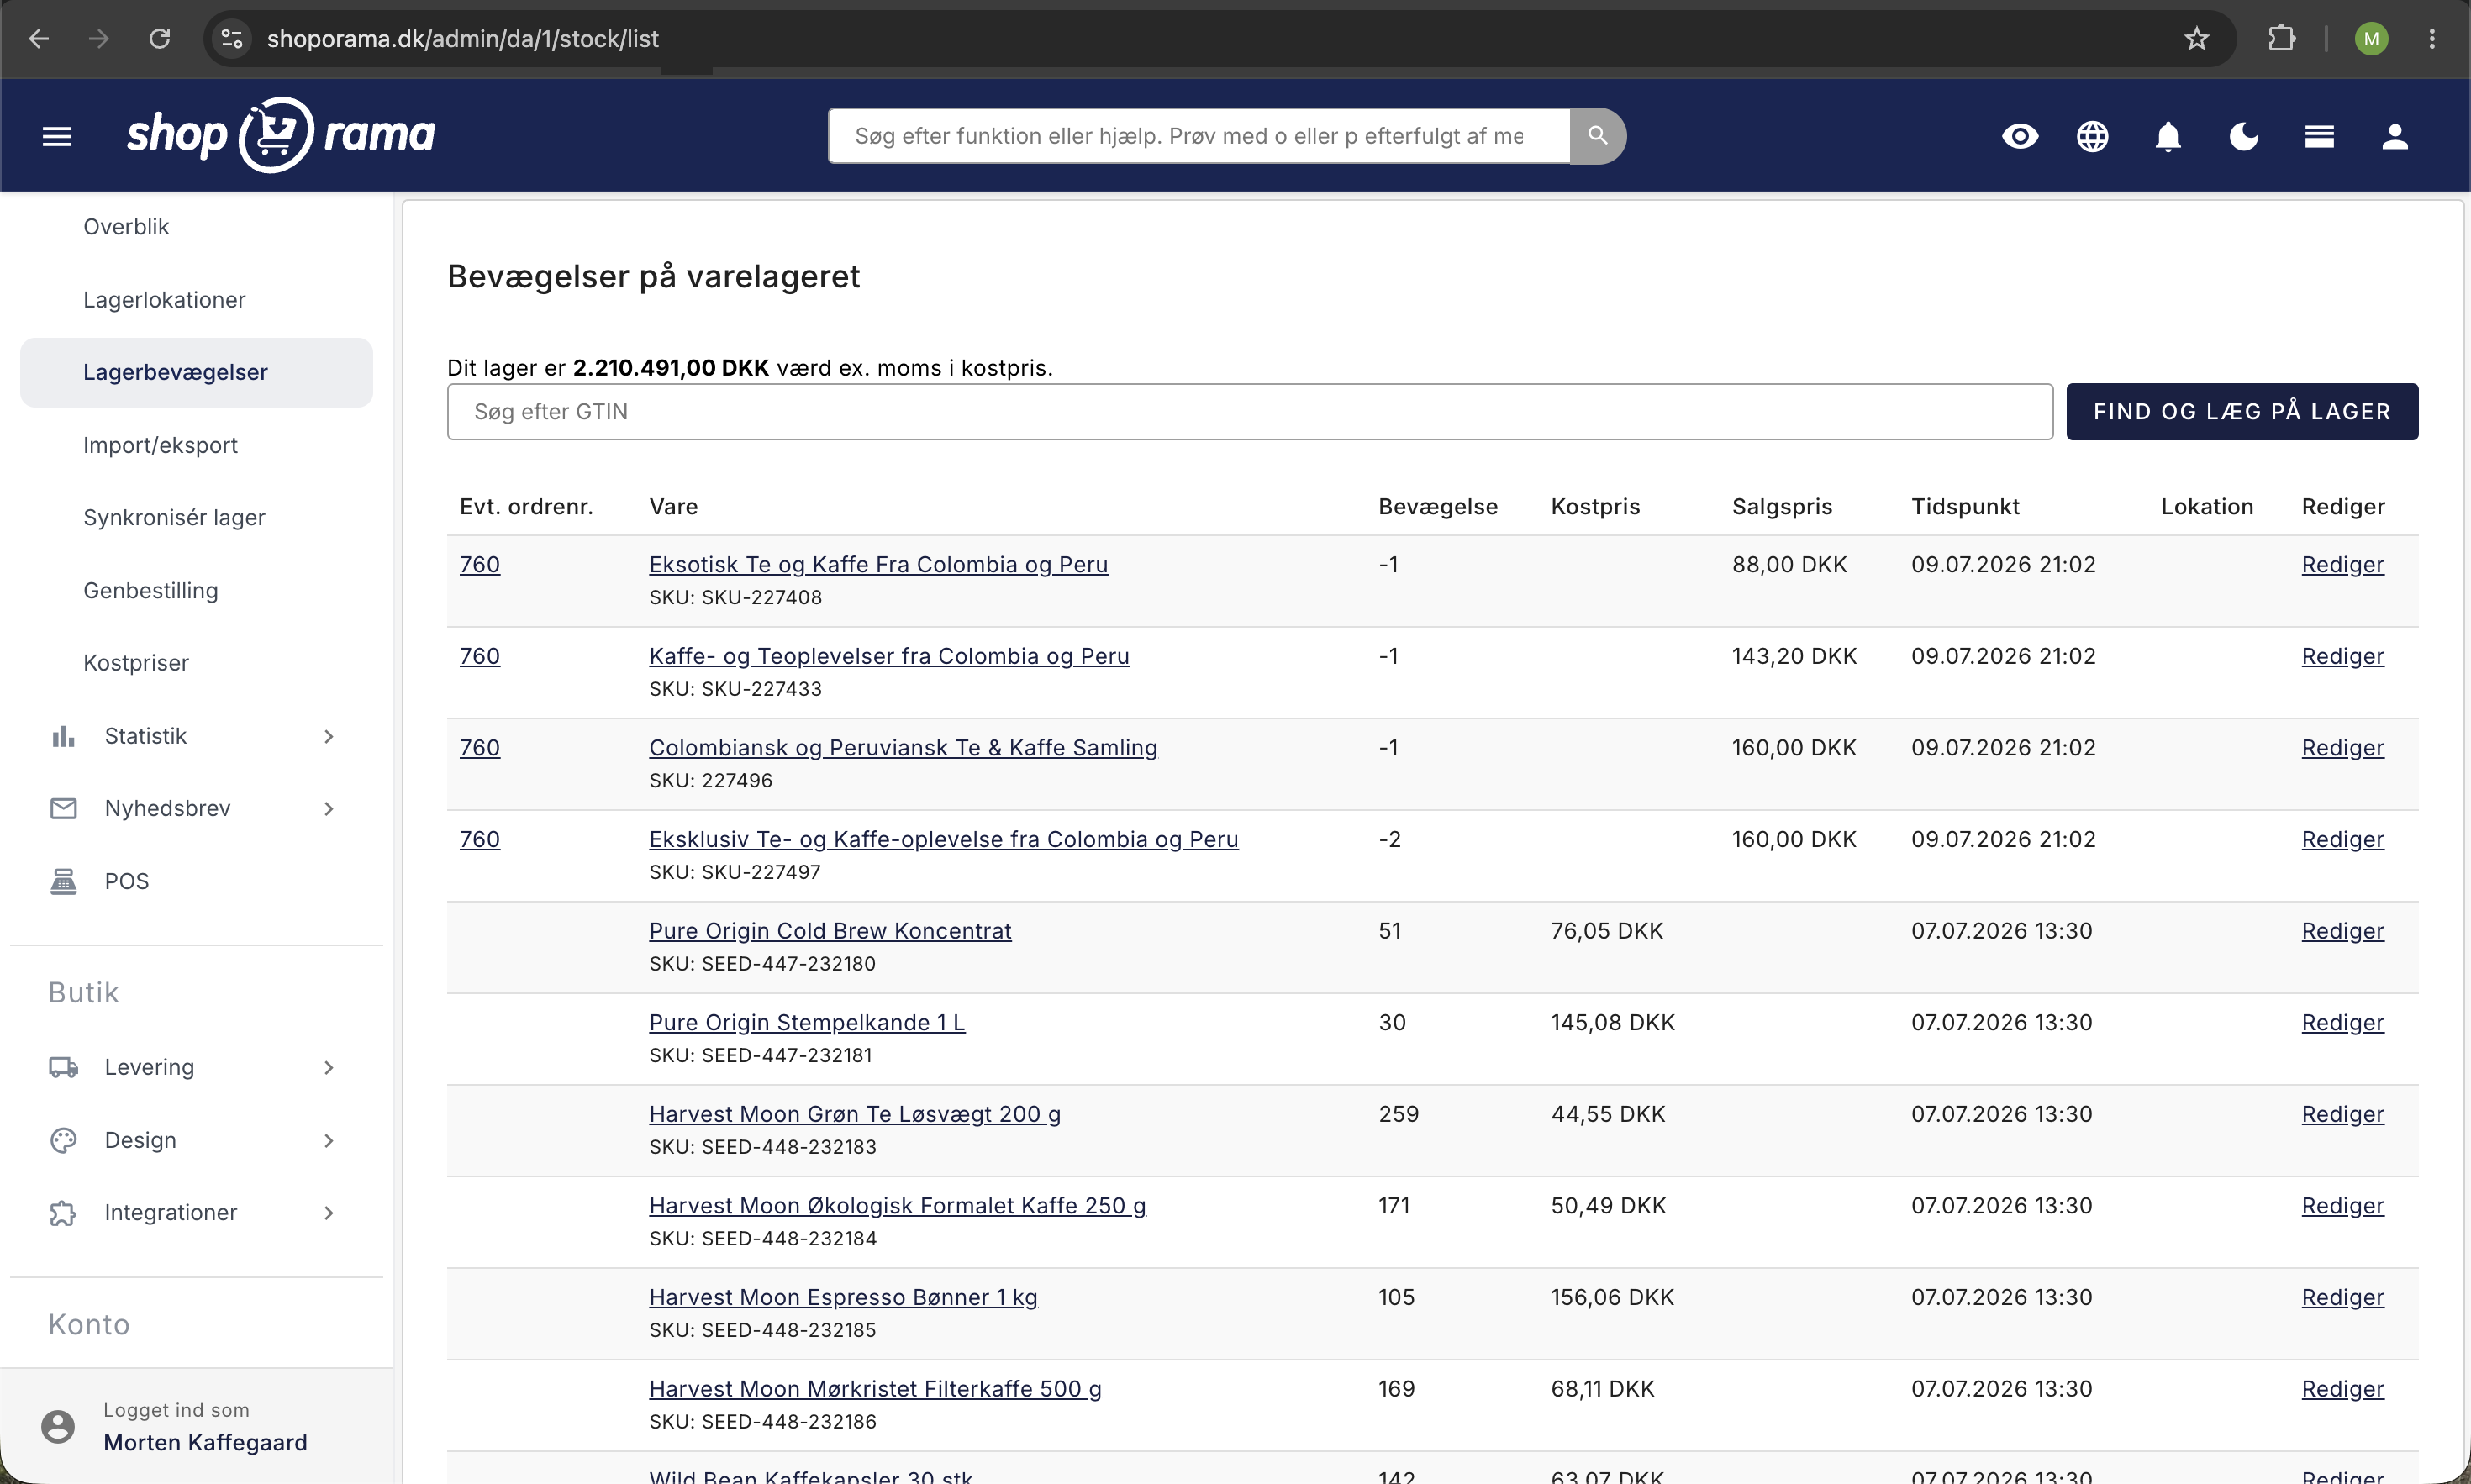The width and height of the screenshot is (2471, 1484).
Task: Click FIND OG LÆG PÅ LAGER button
Action: (x=2241, y=411)
